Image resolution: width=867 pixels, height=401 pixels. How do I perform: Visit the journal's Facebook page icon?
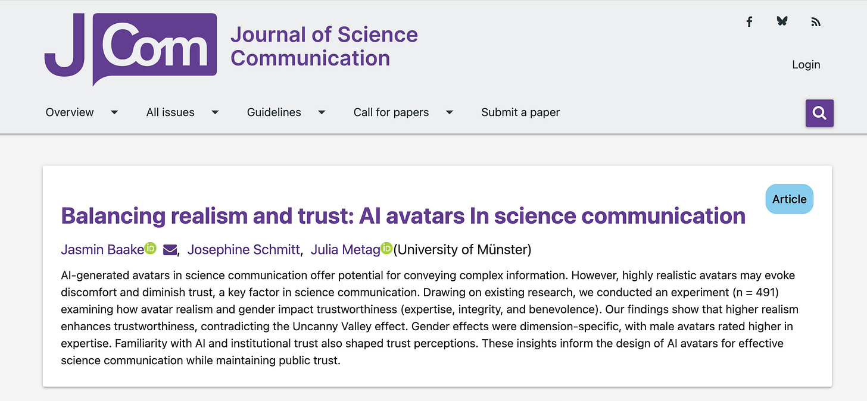click(x=749, y=22)
